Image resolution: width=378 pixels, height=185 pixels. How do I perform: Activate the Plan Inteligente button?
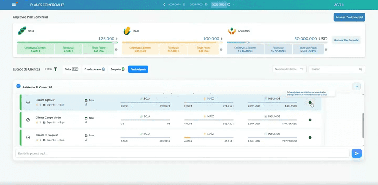(138, 69)
